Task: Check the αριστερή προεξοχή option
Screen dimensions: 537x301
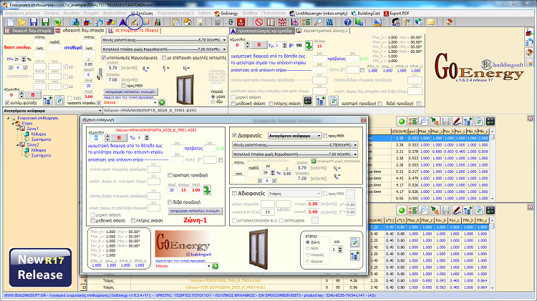Action: click(169, 175)
